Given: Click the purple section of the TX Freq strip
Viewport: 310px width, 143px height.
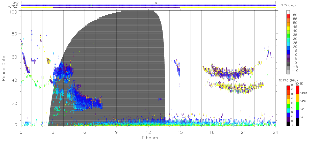Looking at the screenshot, I should point(116,8).
